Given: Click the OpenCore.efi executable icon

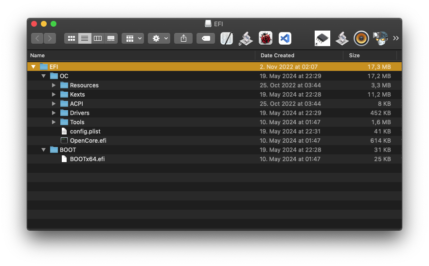Looking at the screenshot, I should click(x=64, y=141).
